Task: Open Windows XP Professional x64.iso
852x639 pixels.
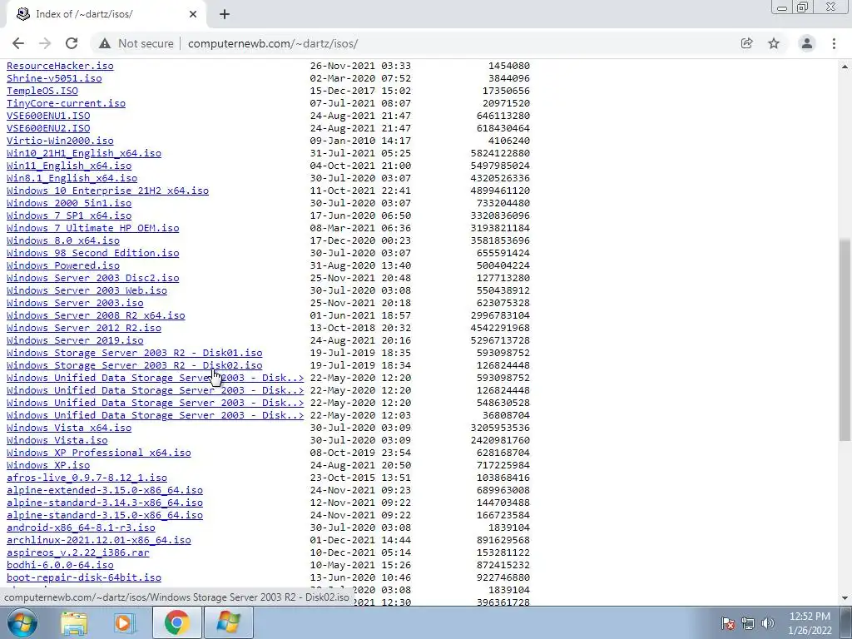Action: tap(98, 453)
